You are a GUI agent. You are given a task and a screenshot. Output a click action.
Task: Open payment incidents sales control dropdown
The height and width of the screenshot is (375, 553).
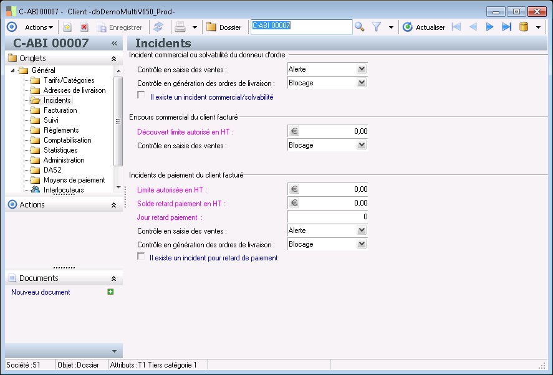[x=362, y=230]
